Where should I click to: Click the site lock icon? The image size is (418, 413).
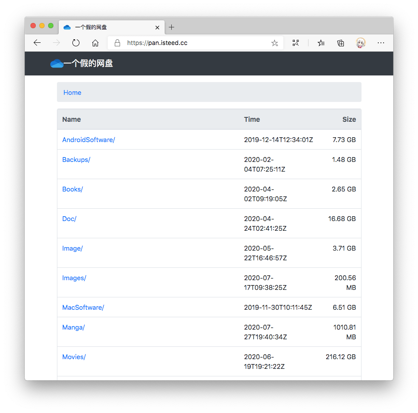click(117, 43)
